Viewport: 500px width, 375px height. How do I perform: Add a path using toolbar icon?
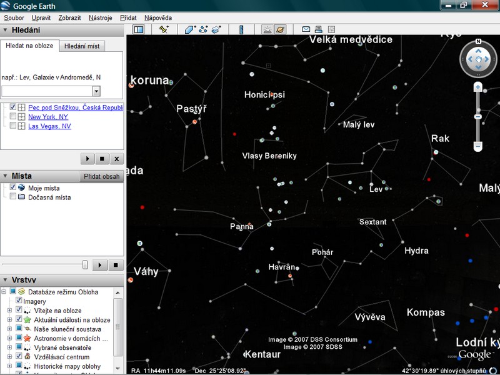coord(203,29)
